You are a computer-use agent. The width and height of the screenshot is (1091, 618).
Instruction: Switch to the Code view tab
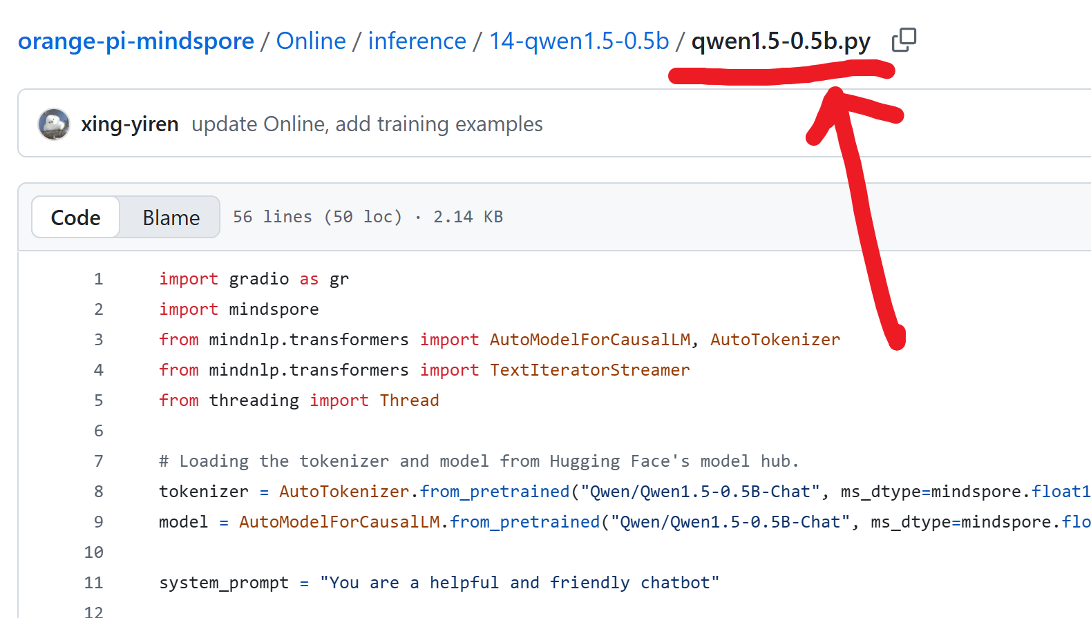click(76, 218)
